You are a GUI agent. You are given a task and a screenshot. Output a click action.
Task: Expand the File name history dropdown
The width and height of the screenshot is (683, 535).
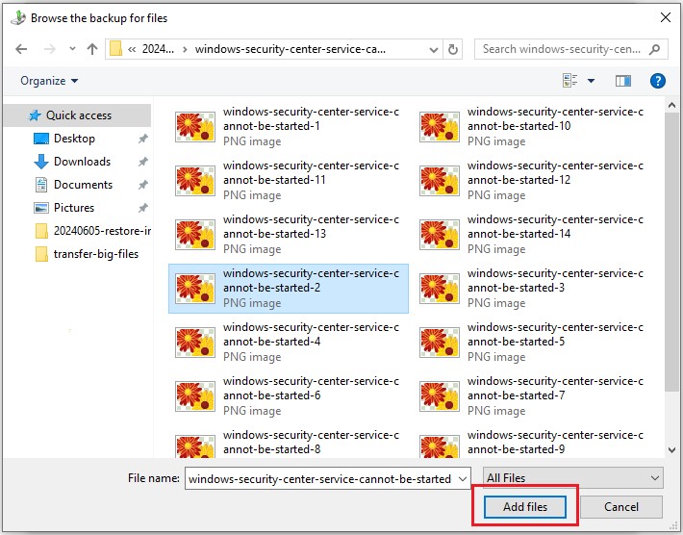tap(463, 478)
